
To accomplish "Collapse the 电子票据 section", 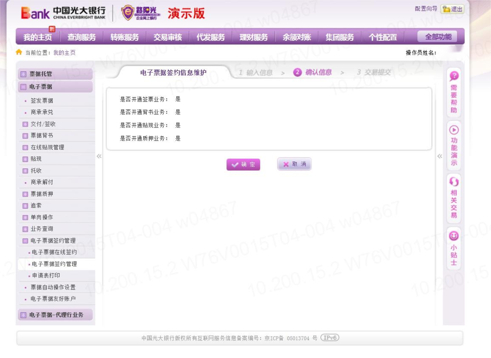I will pos(23,87).
